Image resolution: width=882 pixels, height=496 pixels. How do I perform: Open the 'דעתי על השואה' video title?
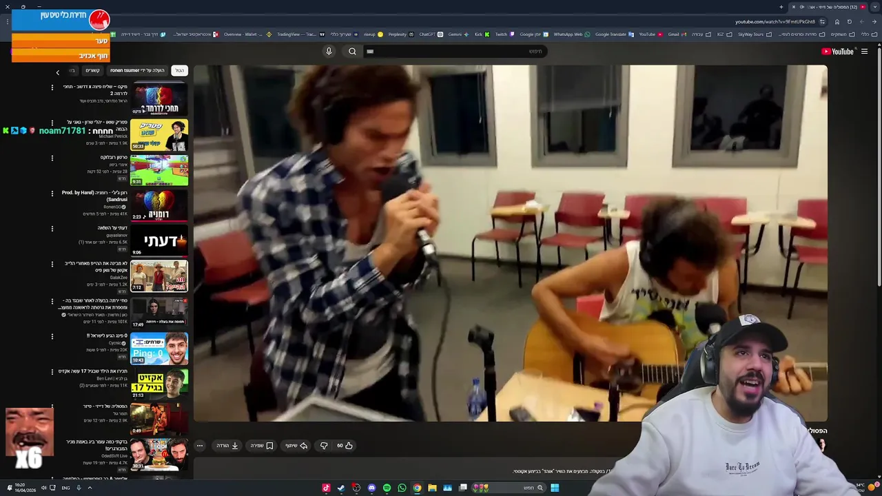(x=112, y=228)
